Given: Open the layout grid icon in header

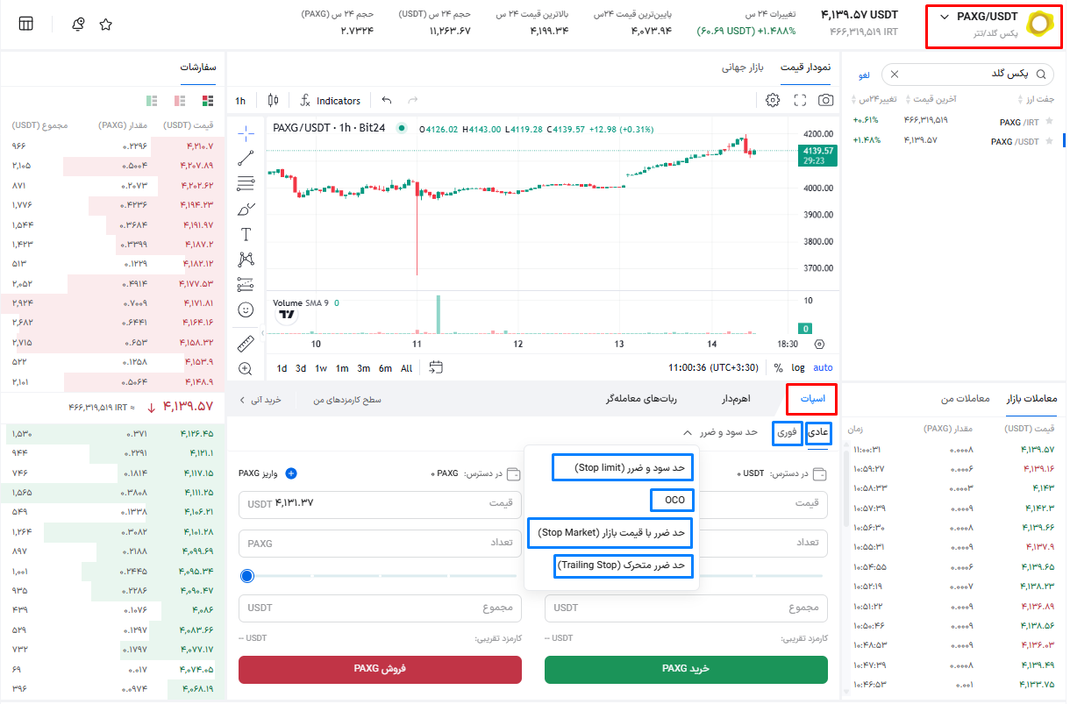Looking at the screenshot, I should point(26,24).
